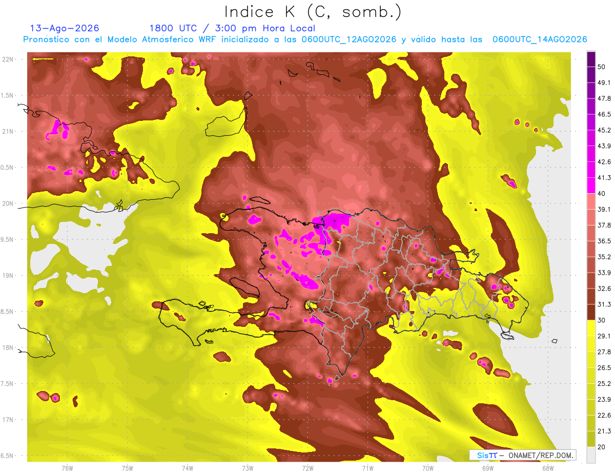Image resolution: width=615 pixels, height=475 pixels.
Task: Click the '41.3' label on the color scale
Action: (604, 178)
